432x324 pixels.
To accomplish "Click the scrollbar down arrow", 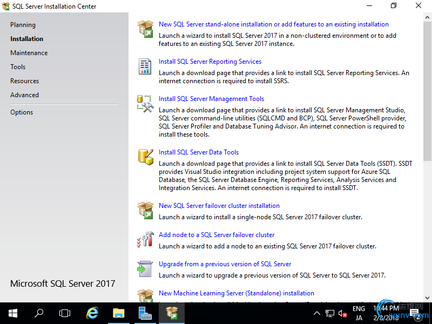I will click(427, 298).
